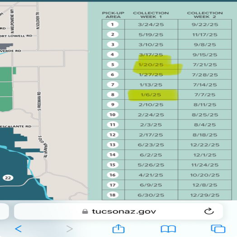Select pick-up area 8 circle
This screenshot has width=237, height=237.
[x=113, y=95]
